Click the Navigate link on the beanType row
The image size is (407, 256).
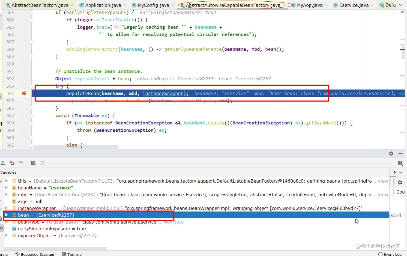[174, 222]
